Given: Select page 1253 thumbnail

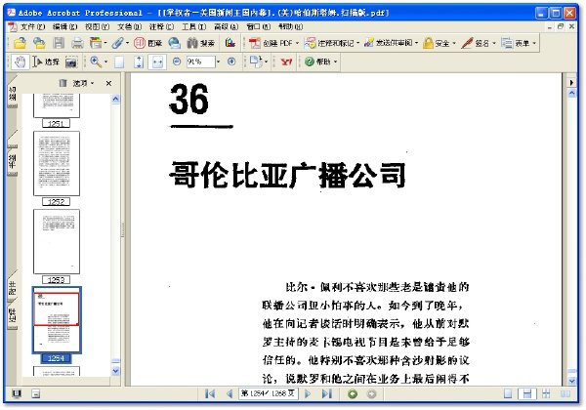Looking at the screenshot, I should pyautogui.click(x=57, y=241).
